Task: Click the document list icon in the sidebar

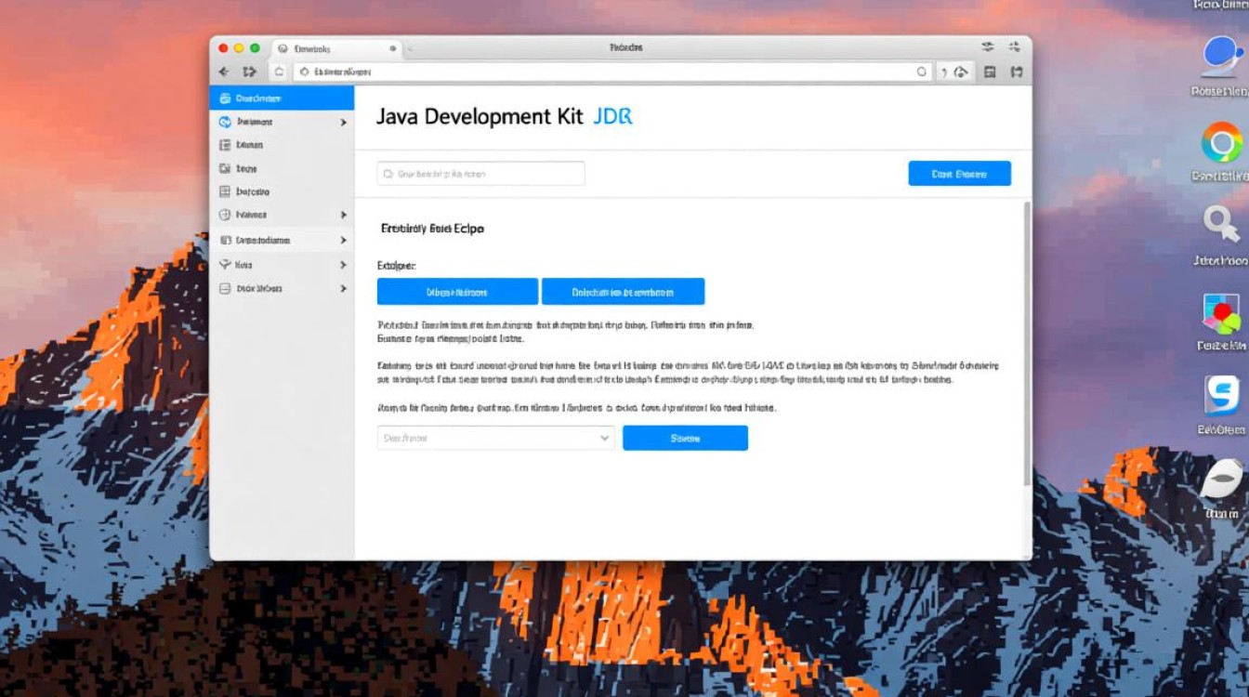Action: [x=225, y=144]
